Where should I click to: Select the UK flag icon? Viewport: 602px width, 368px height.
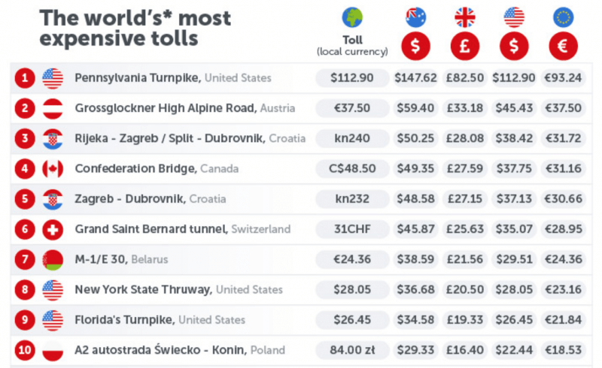pos(464,17)
